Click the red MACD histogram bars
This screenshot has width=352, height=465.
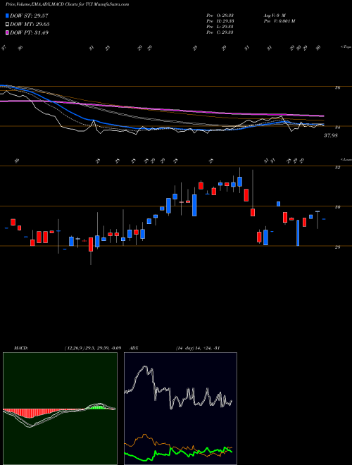[x=30, y=414]
